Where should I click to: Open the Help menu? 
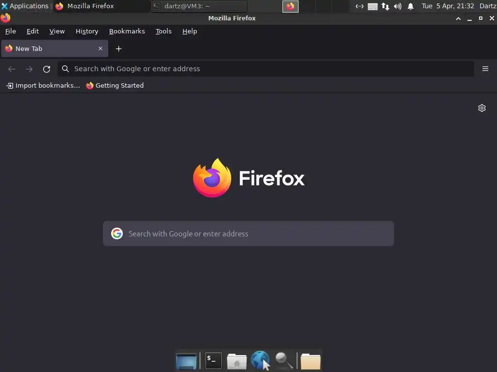pyautogui.click(x=190, y=31)
